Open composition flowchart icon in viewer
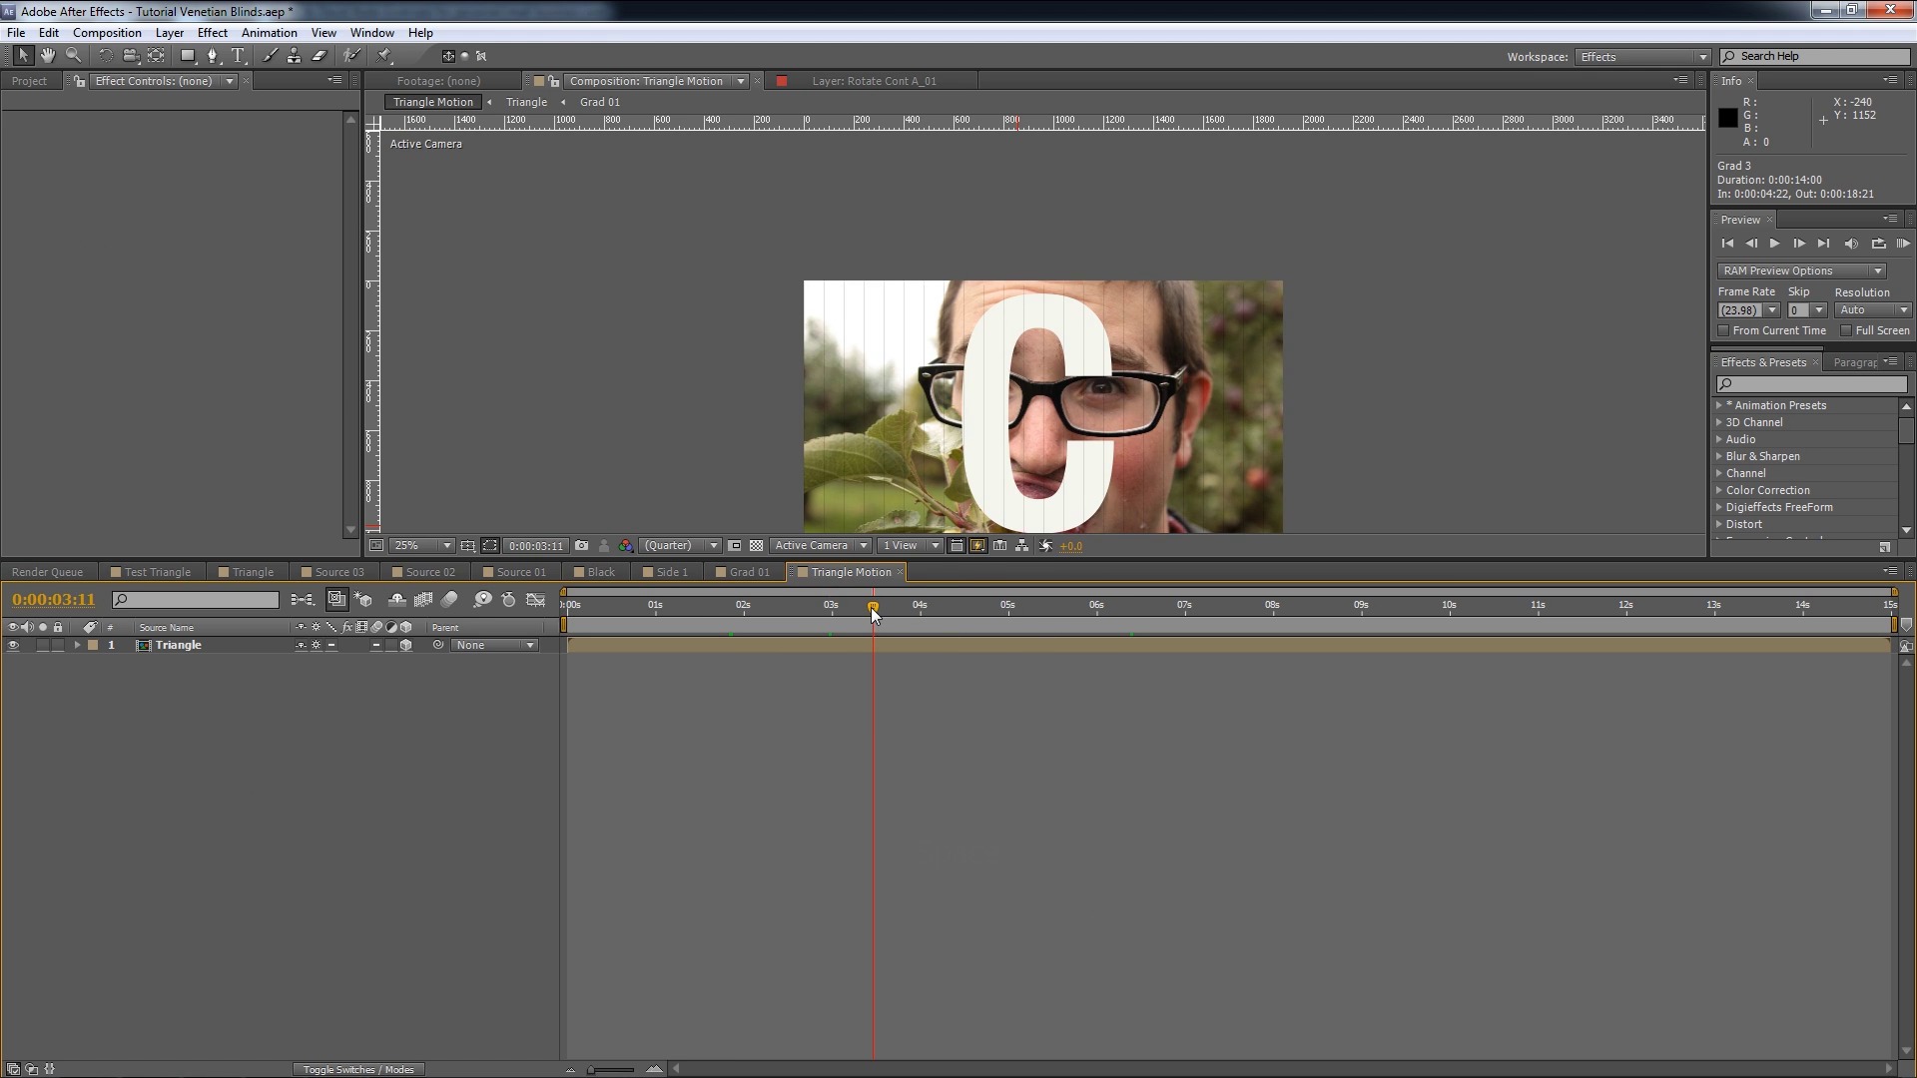This screenshot has height=1078, width=1917. [x=1021, y=546]
